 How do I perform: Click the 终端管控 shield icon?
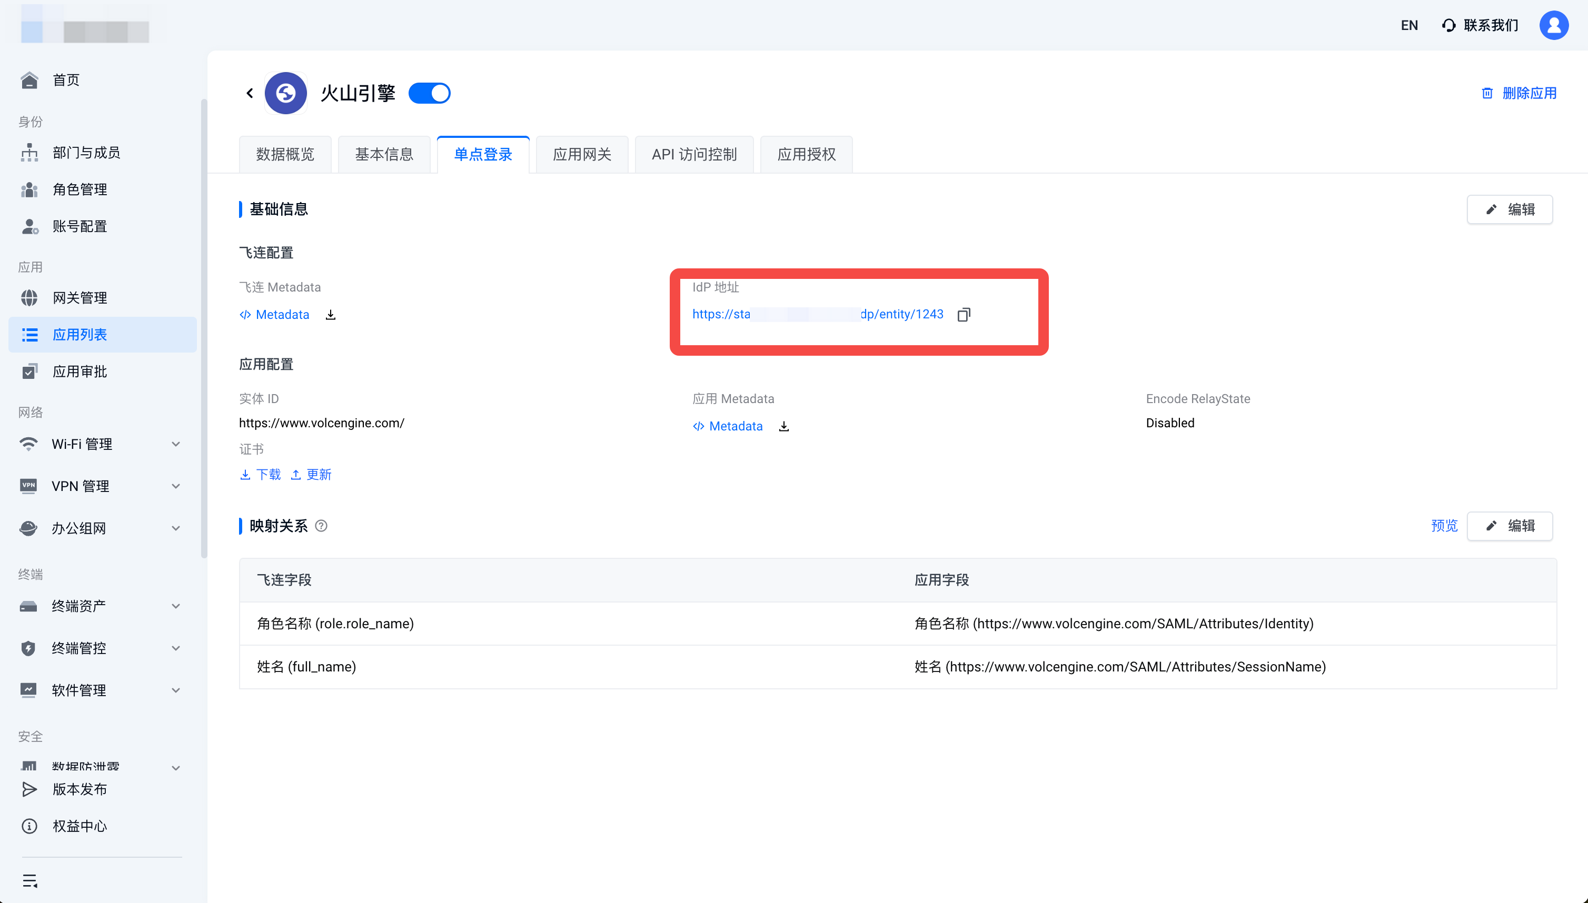[28, 649]
